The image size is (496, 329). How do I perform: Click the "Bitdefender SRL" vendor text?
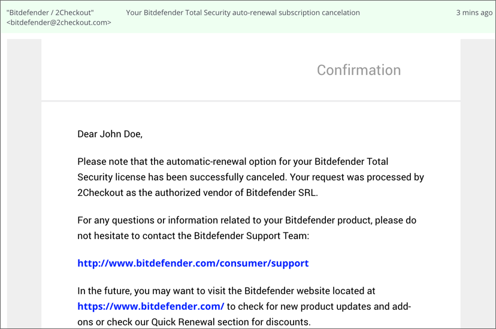(282, 192)
